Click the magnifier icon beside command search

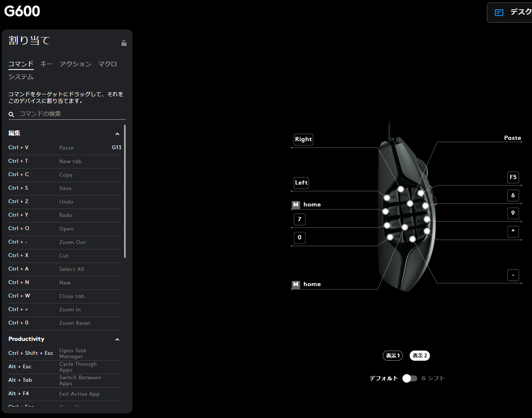pyautogui.click(x=11, y=114)
